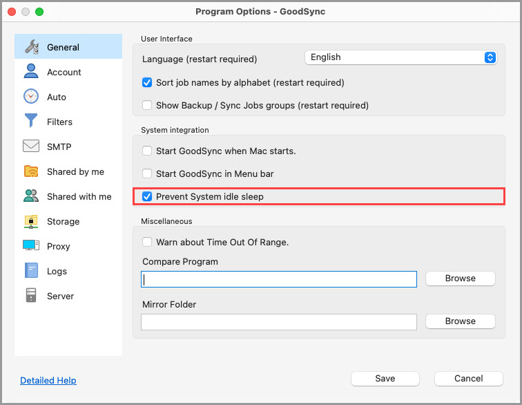The width and height of the screenshot is (522, 405).
Task: Open the Proxy settings label
Action: [58, 246]
